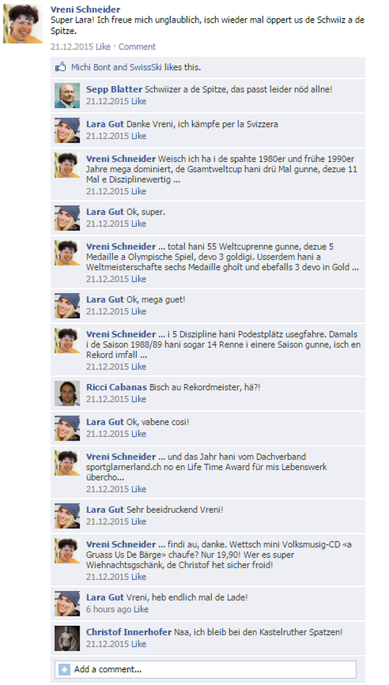
Task: Open Vreni Schneider's large profile picture
Action: pyautogui.click(x=23, y=24)
